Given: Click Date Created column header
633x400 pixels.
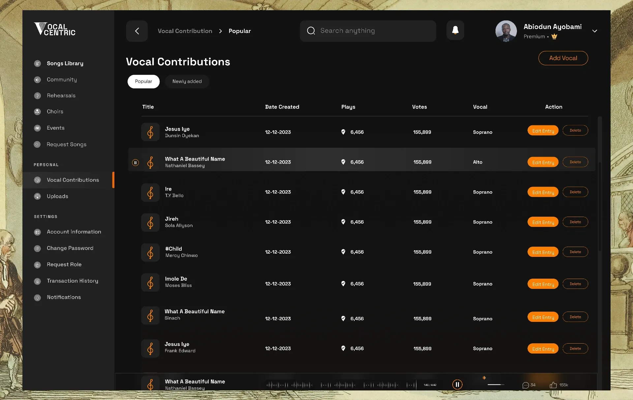Looking at the screenshot, I should (x=282, y=107).
